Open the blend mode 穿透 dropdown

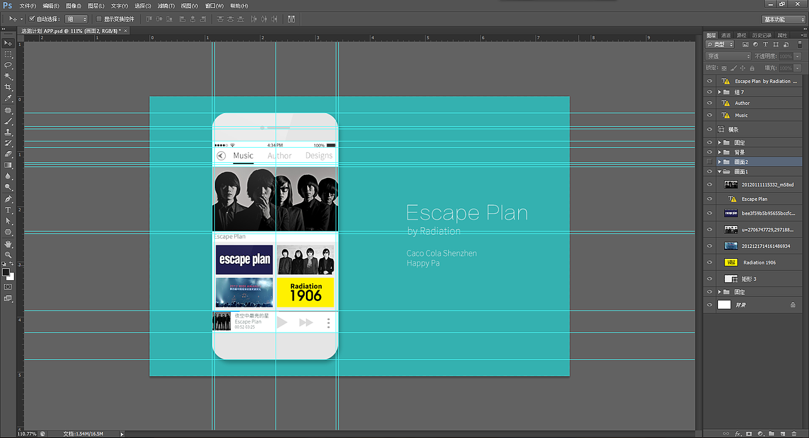(729, 56)
